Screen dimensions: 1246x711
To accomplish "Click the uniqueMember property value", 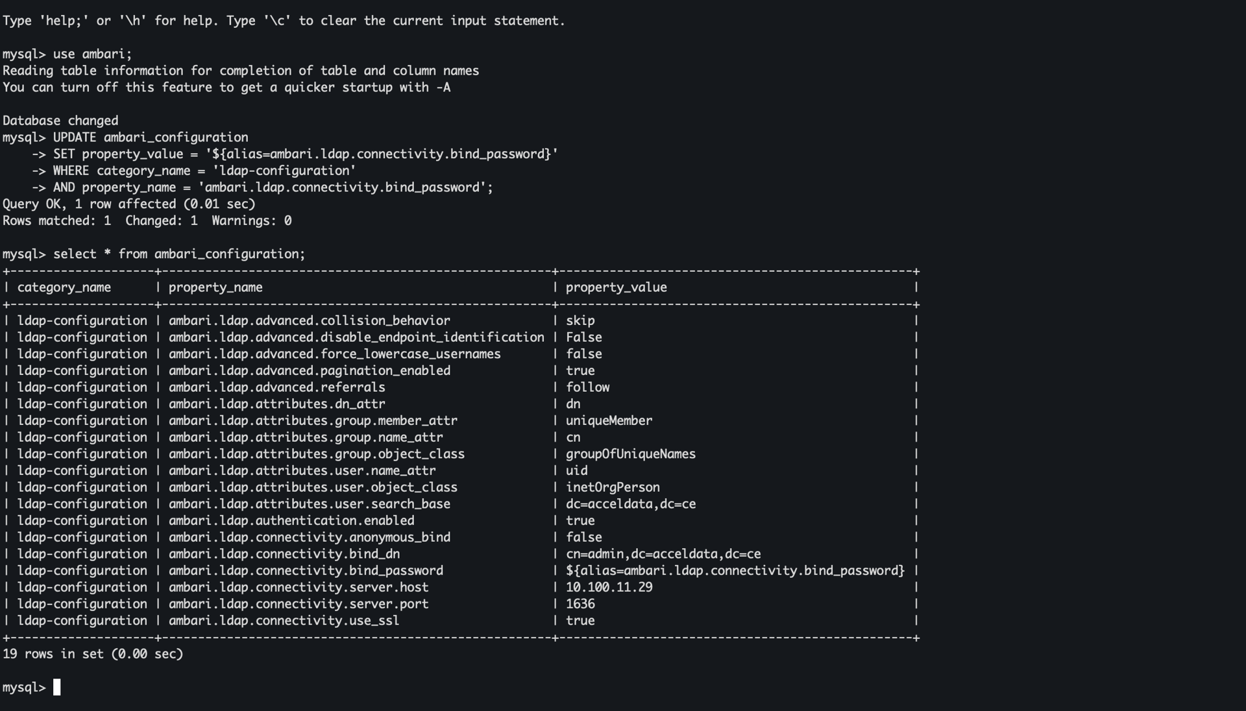I will [609, 420].
